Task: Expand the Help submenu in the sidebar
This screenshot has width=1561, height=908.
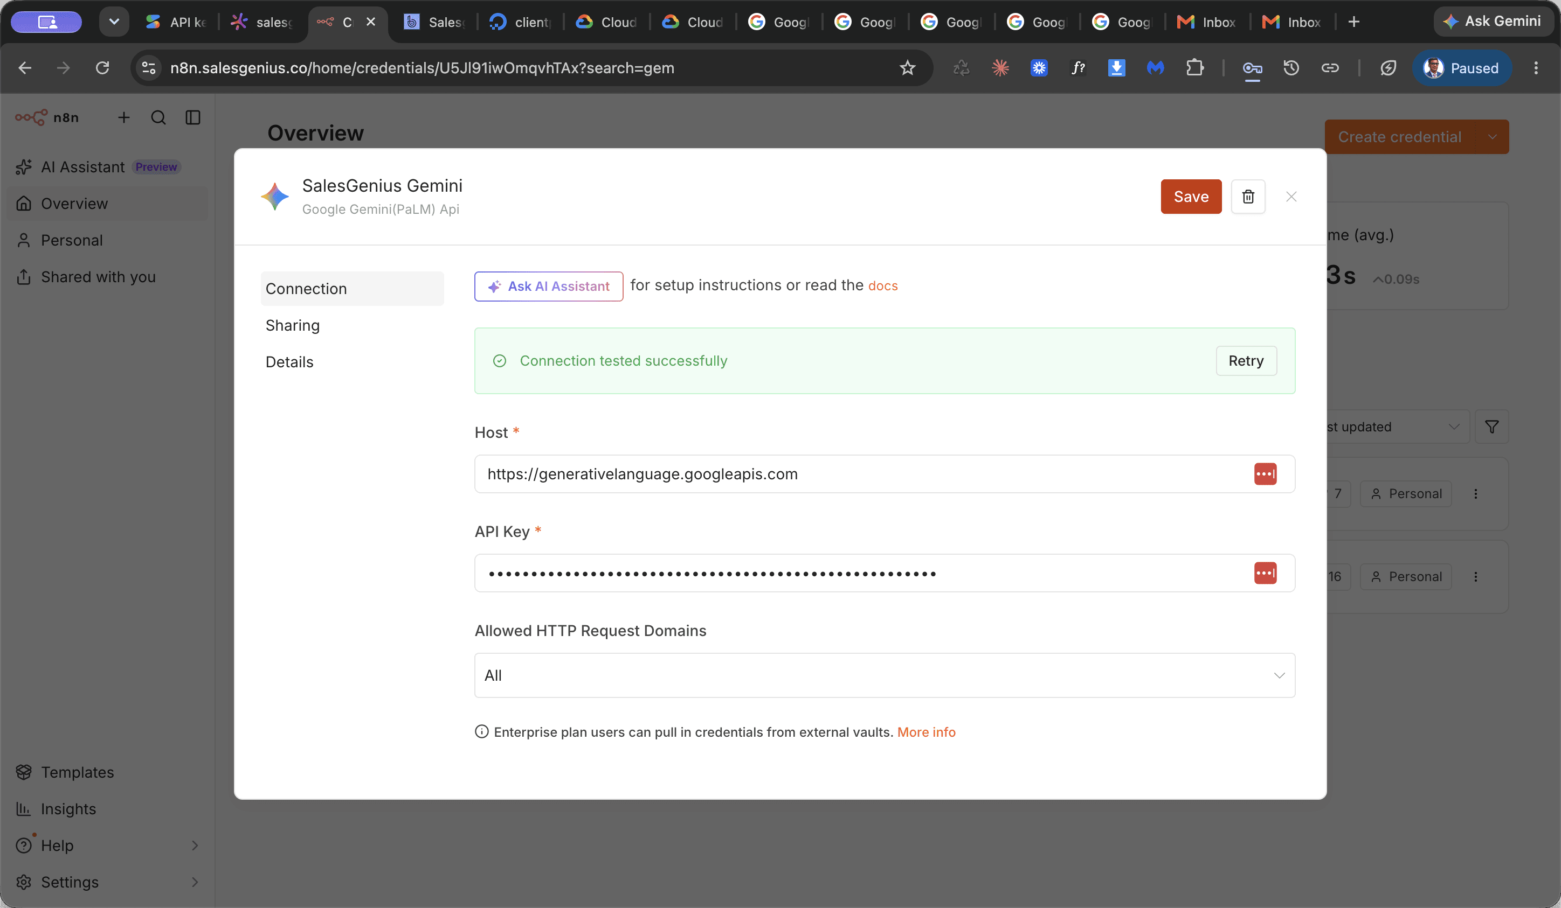Action: 195,846
